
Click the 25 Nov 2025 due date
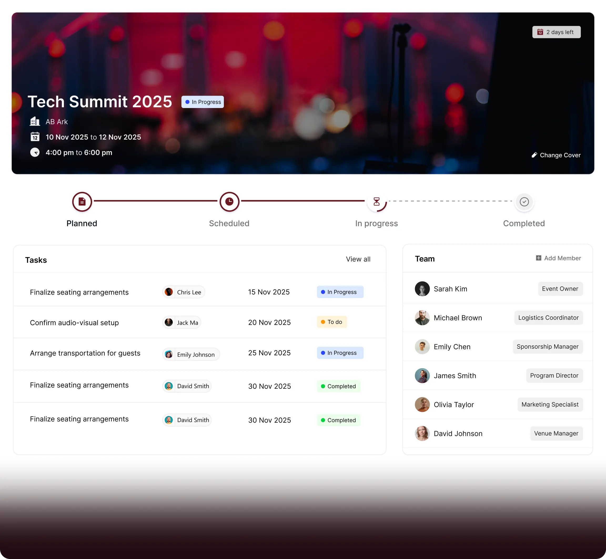269,353
